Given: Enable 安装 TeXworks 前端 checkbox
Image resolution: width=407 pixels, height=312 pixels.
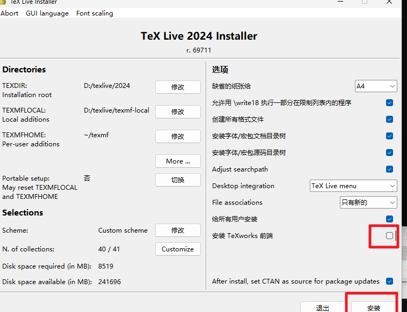Looking at the screenshot, I should pos(389,235).
